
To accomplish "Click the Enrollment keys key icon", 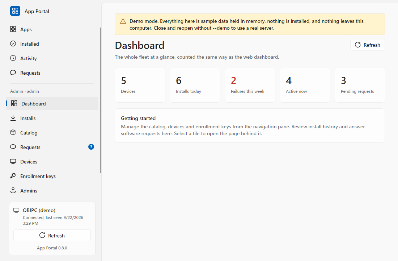I will click(13, 176).
